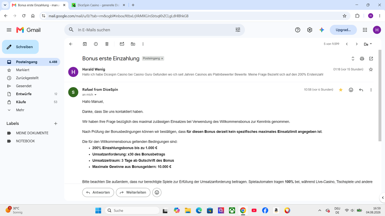Click the 'In E-Mails suchen' search field
This screenshot has height=216, width=385.
pos(154,30)
